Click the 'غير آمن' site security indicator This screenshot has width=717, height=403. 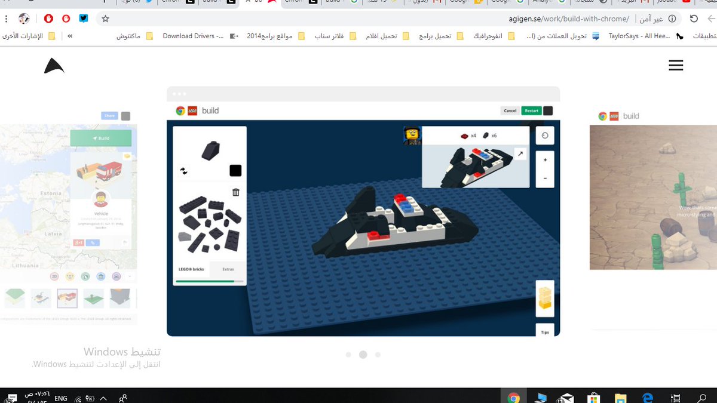tap(658, 19)
